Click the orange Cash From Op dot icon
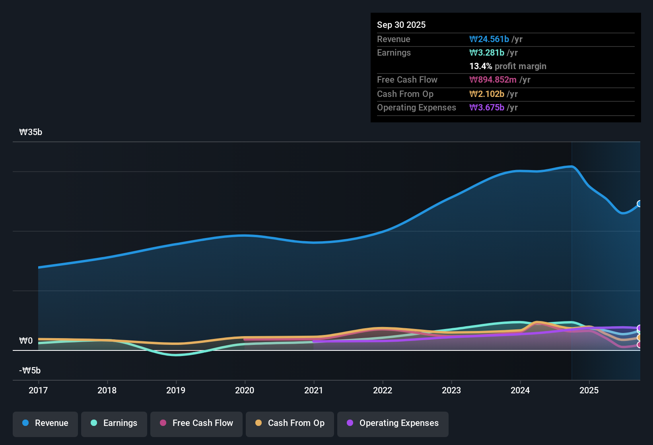 point(258,423)
